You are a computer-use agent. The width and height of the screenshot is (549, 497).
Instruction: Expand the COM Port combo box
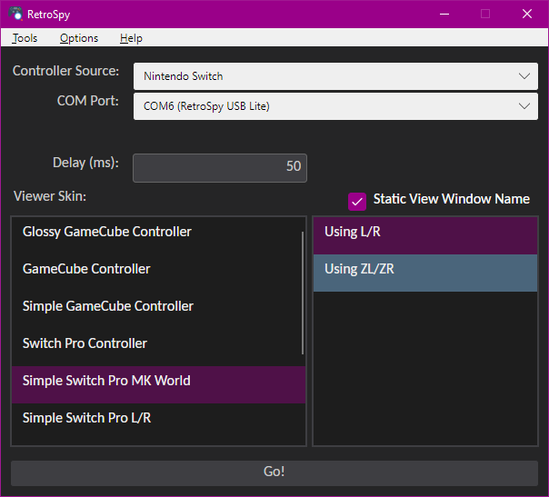[335, 106]
